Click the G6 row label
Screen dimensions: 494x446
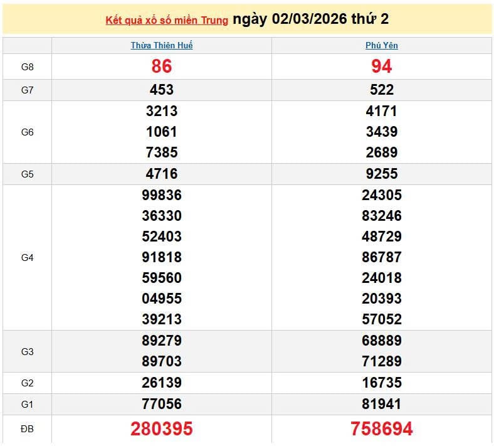pyautogui.click(x=27, y=132)
